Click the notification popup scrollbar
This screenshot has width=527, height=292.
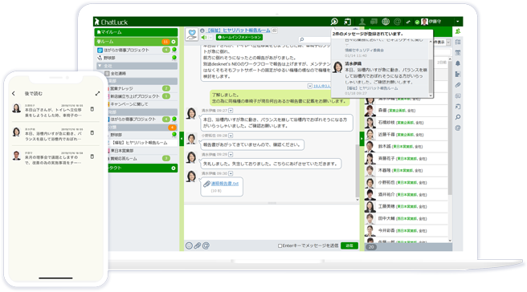[431, 76]
